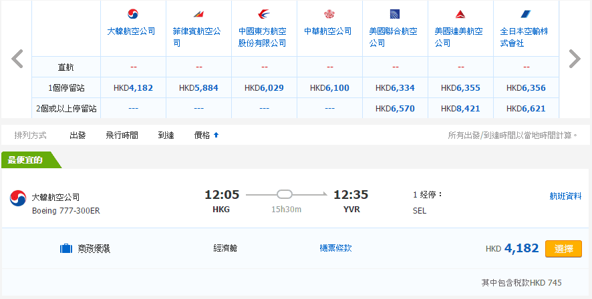Click the suitcase icon beside 商務優選

[x=66, y=249]
